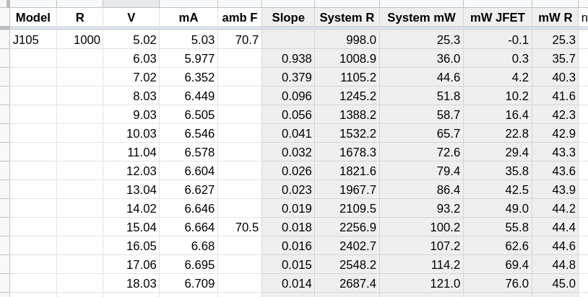Image resolution: width=588 pixels, height=297 pixels.
Task: Click voltage cell 18.03
Action: tap(131, 283)
